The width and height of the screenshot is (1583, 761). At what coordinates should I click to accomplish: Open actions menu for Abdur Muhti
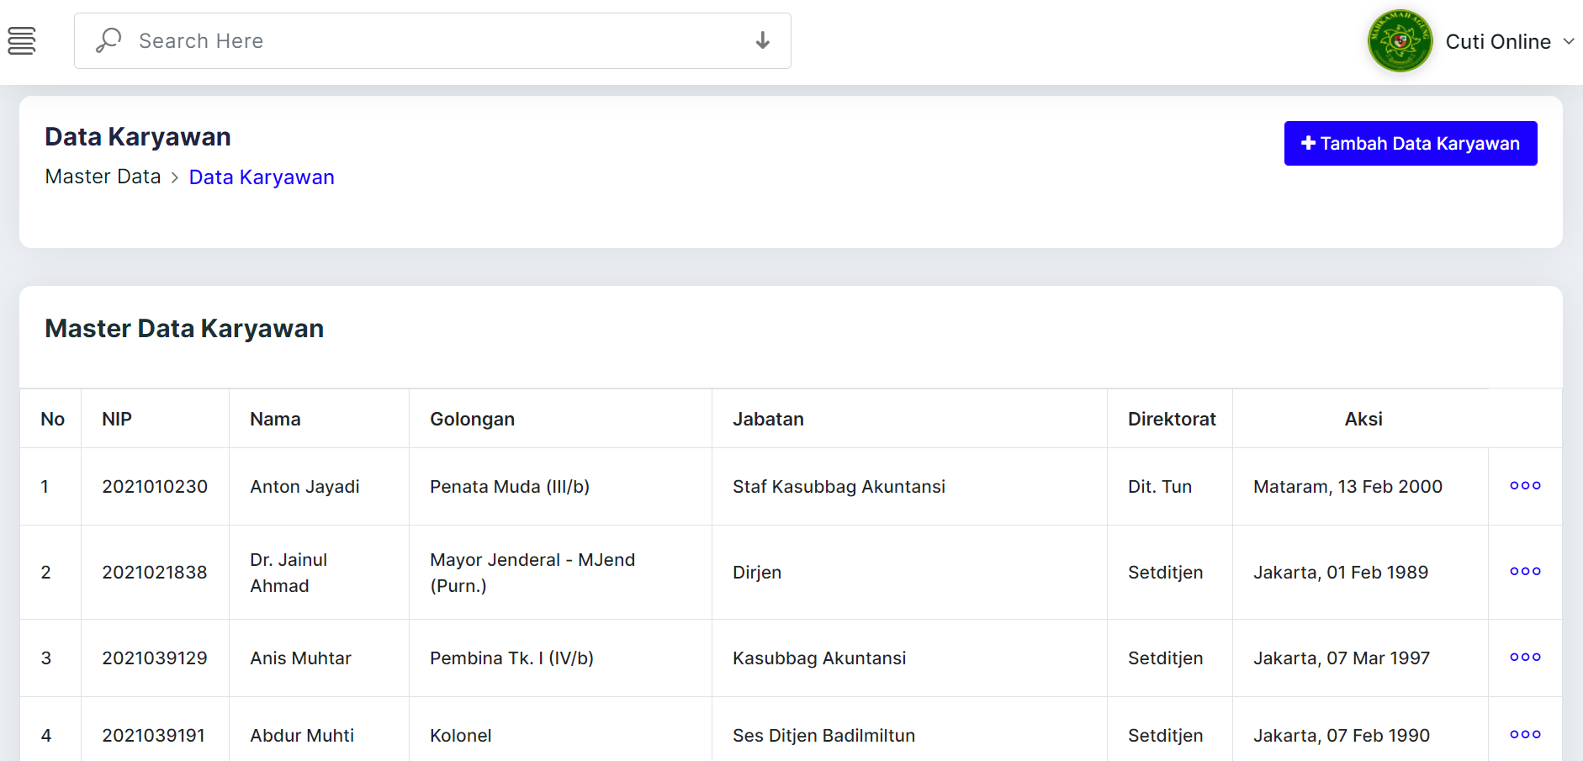(1524, 735)
